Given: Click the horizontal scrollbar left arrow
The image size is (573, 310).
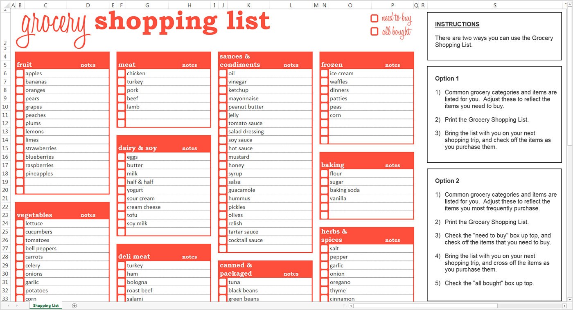Looking at the screenshot, I should 350,306.
